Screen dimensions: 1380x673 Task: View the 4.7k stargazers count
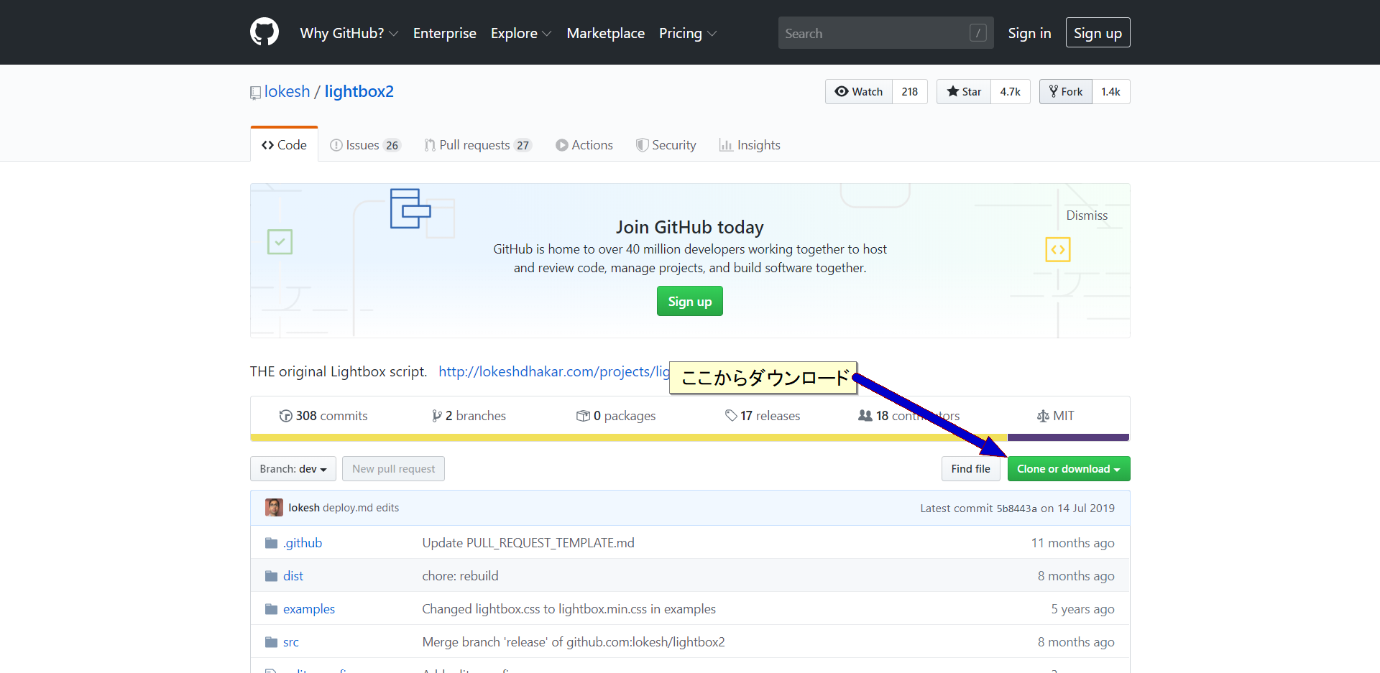click(x=1011, y=92)
